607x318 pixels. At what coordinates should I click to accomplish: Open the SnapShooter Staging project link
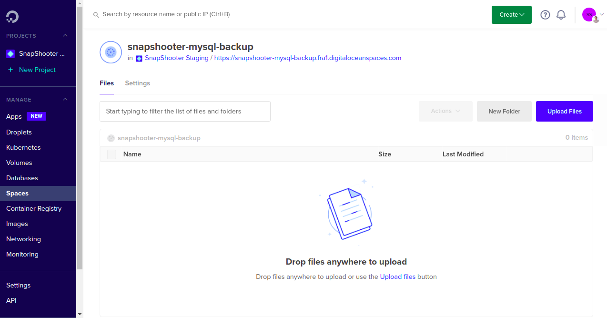tap(177, 58)
